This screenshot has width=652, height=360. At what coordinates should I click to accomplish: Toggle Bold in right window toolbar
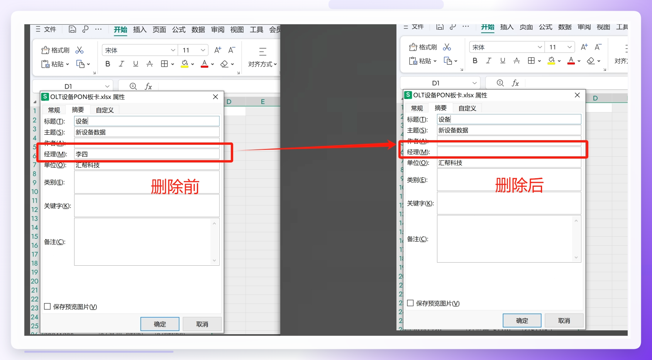coord(475,61)
